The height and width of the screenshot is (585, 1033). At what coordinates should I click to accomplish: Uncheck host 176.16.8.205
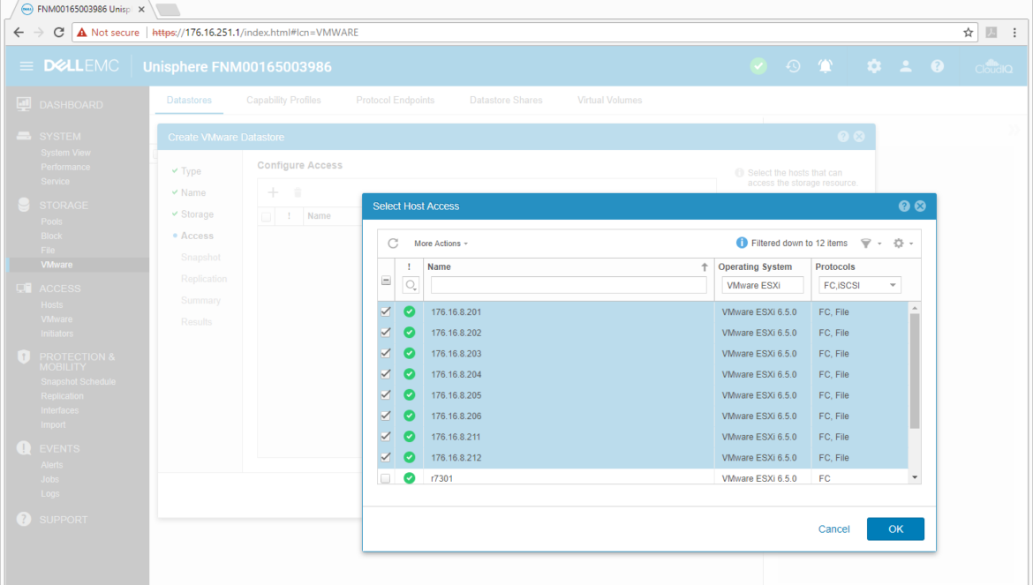pyautogui.click(x=386, y=394)
